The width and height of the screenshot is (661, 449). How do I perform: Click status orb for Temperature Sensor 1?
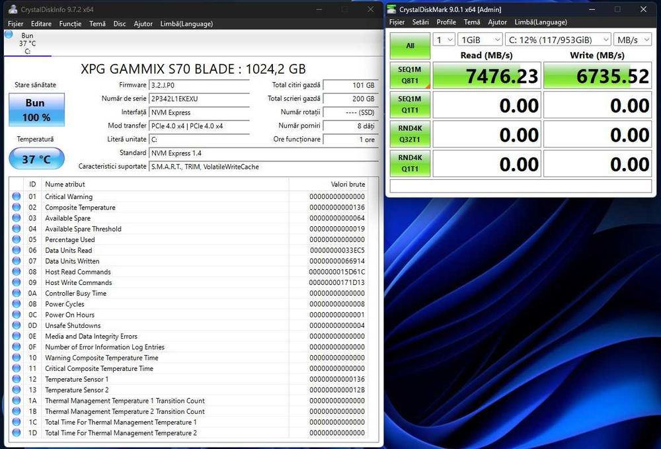click(x=17, y=379)
